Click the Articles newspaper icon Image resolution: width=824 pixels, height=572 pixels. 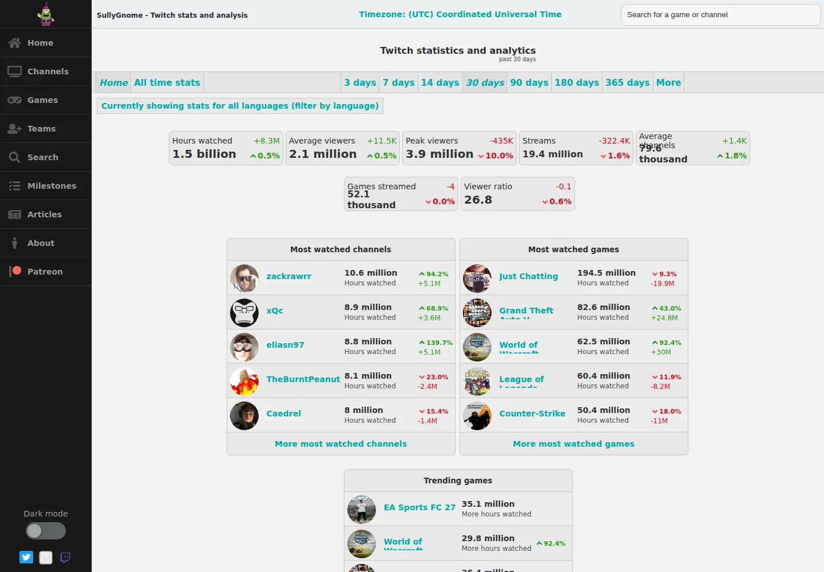click(x=14, y=214)
